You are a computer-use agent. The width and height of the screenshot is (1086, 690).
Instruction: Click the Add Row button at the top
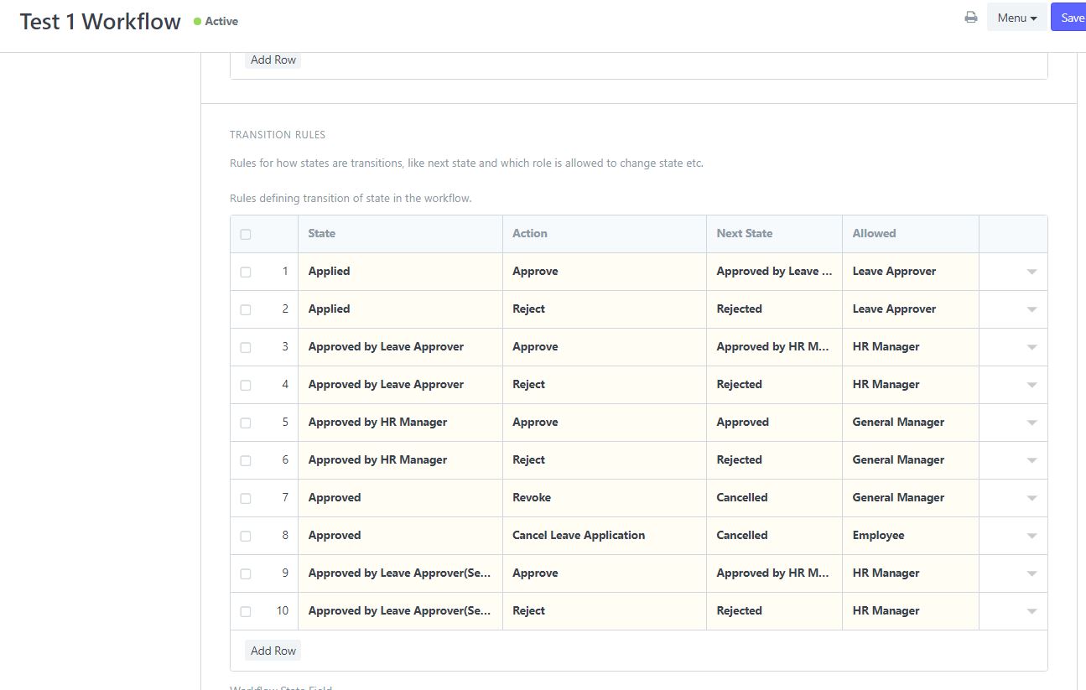272,60
